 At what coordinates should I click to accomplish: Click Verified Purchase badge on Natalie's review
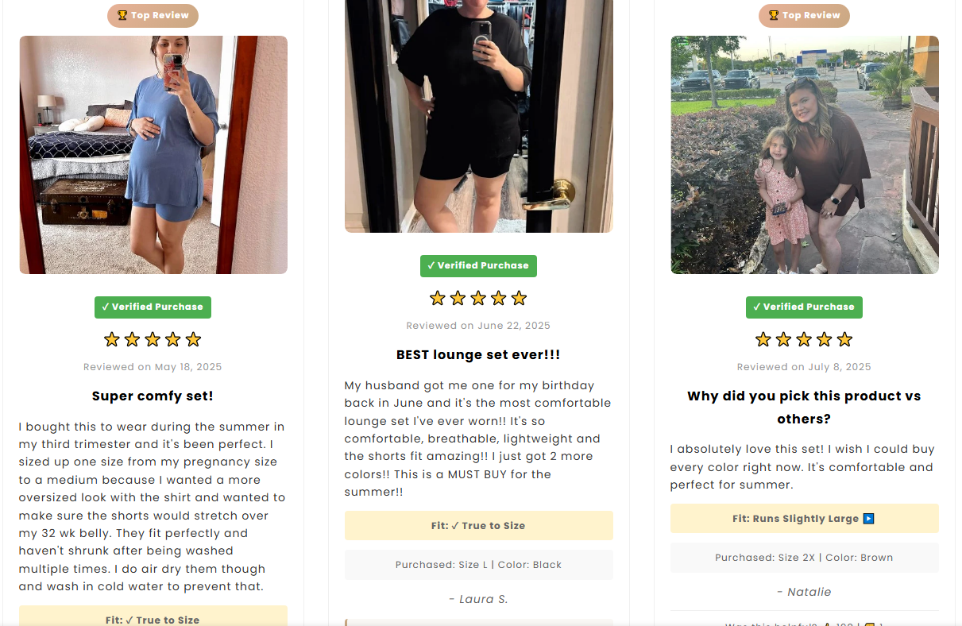(x=804, y=307)
